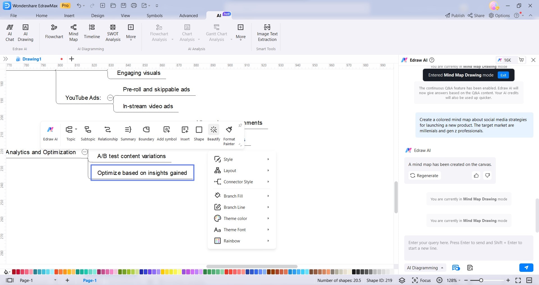Click the Edraw AI query input field

click(469, 248)
